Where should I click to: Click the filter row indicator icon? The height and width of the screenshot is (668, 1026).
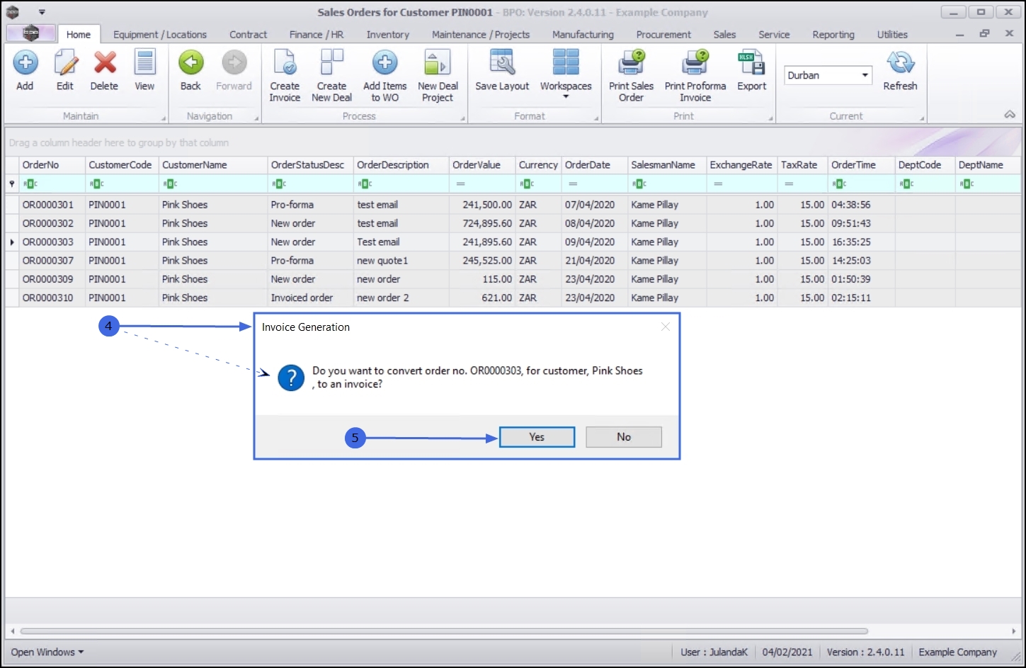click(x=12, y=183)
